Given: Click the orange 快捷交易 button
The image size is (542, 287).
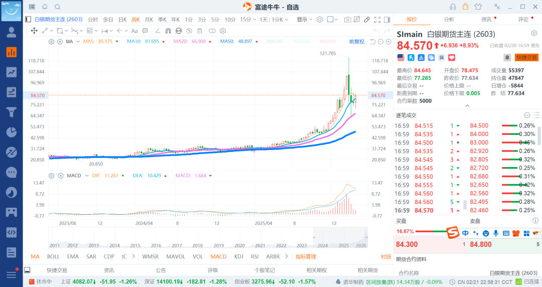Looking at the screenshot, I should [x=527, y=58].
